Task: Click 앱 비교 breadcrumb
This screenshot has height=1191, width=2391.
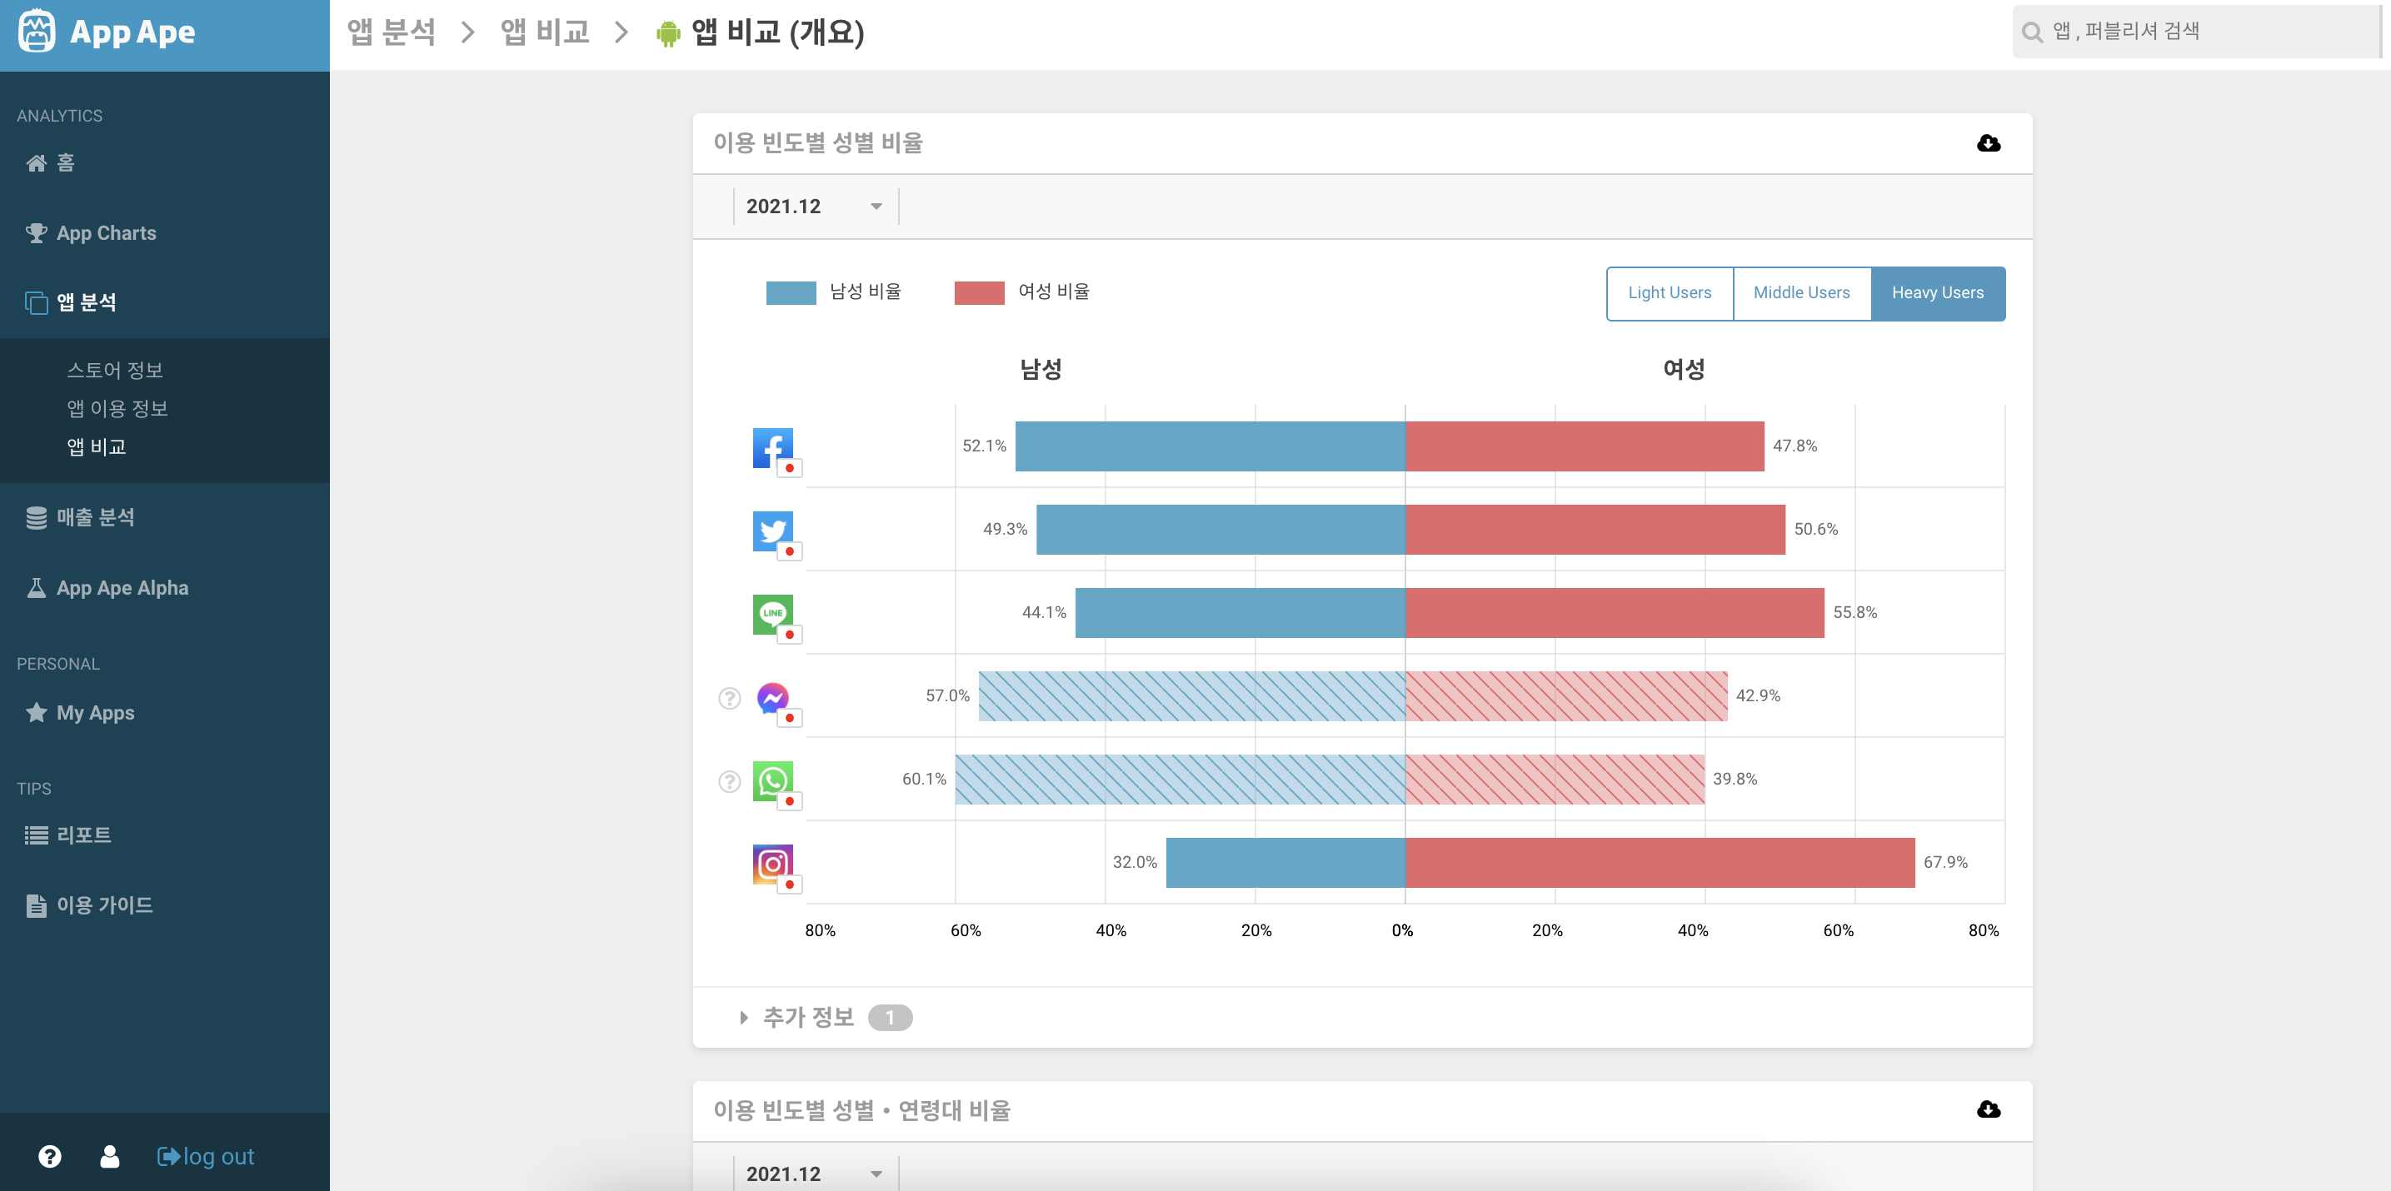Action: pos(545,32)
